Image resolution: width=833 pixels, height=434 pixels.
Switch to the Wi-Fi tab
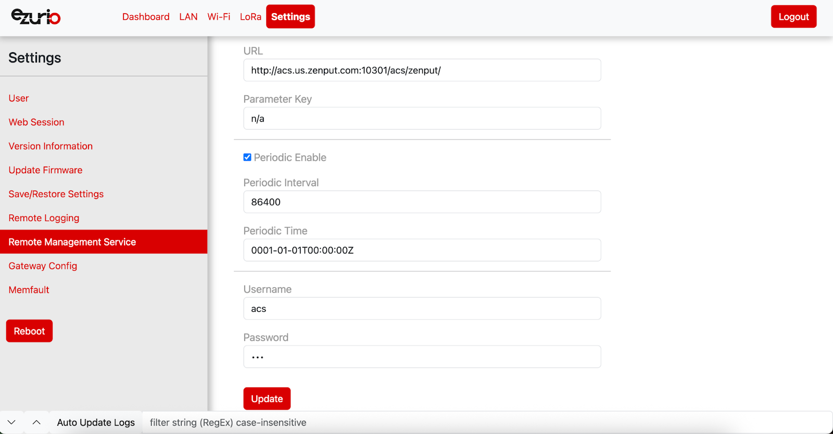point(219,17)
